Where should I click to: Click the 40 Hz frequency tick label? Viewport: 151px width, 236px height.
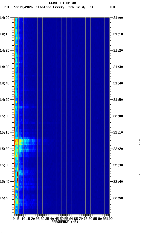(x=52, y=219)
